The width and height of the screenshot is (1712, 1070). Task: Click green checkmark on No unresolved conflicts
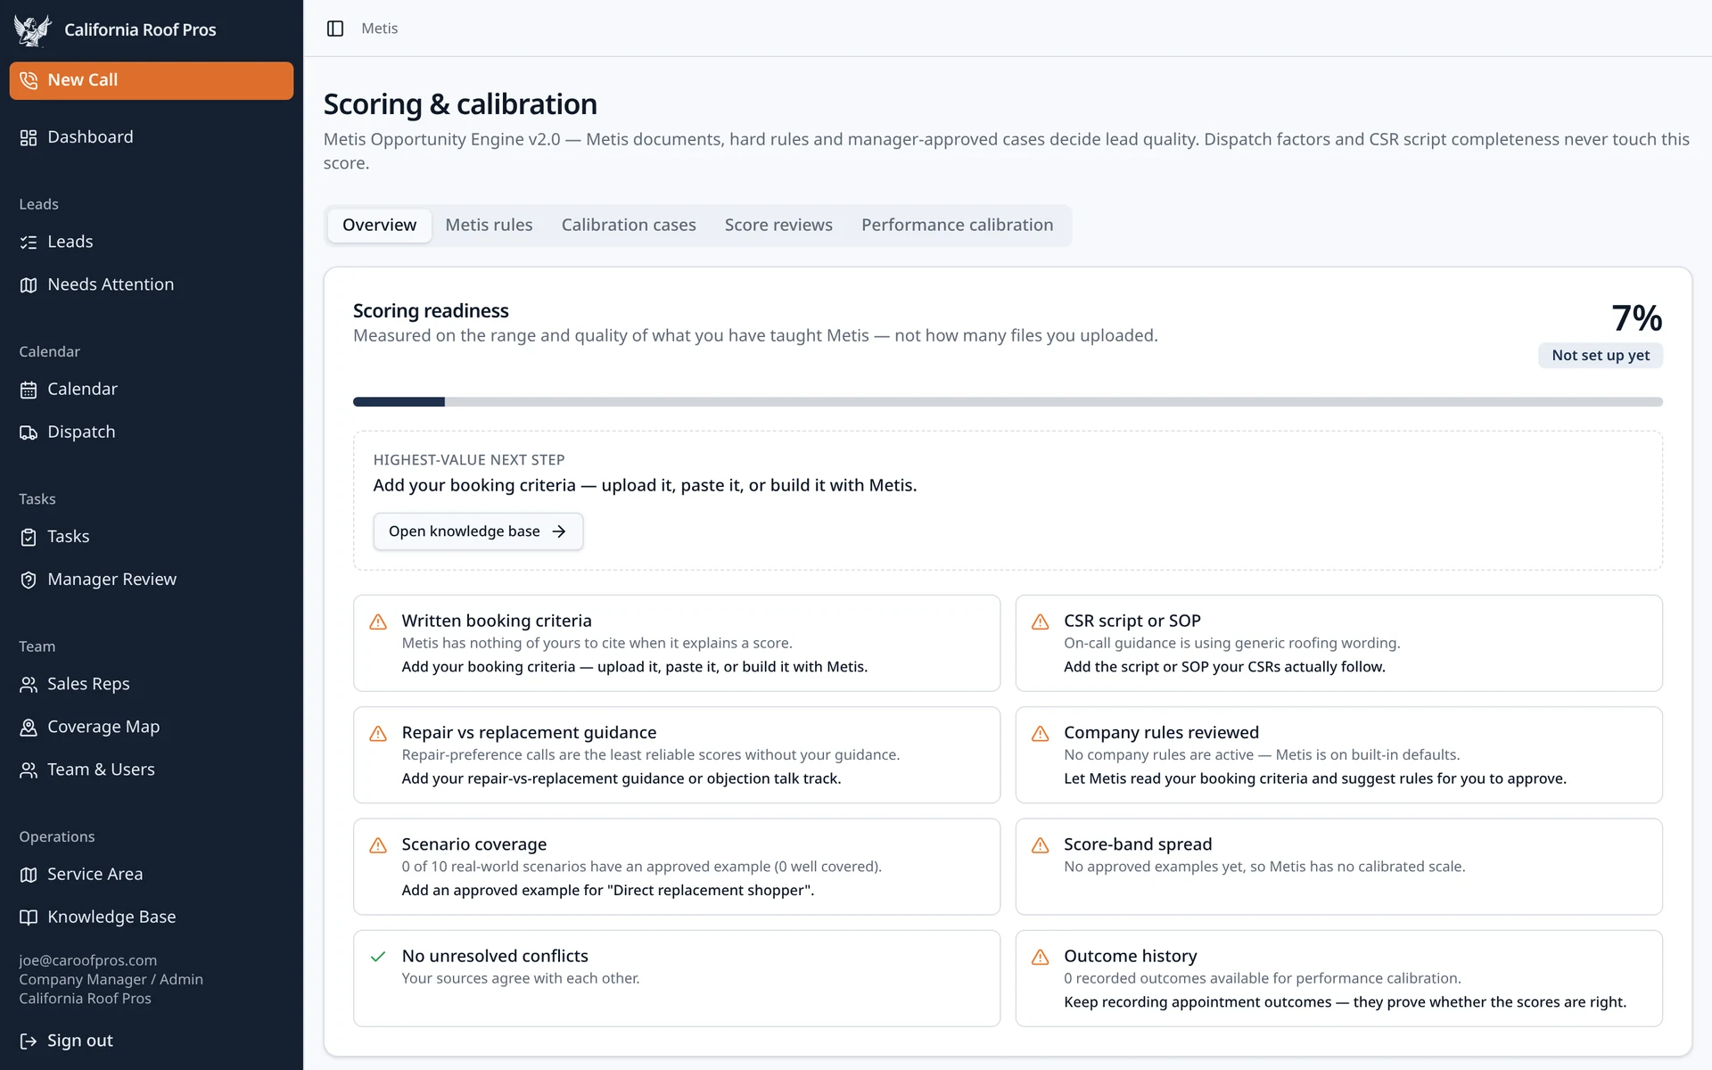(x=378, y=957)
